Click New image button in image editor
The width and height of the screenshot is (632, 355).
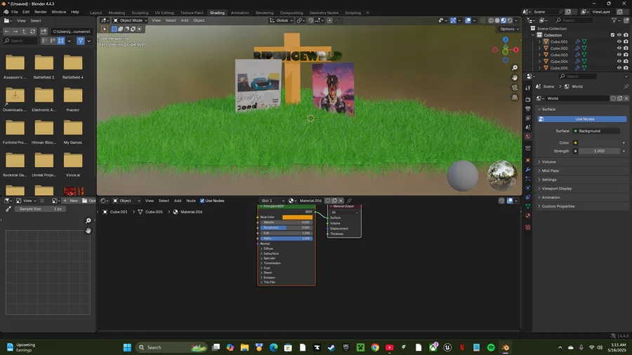[x=70, y=201]
